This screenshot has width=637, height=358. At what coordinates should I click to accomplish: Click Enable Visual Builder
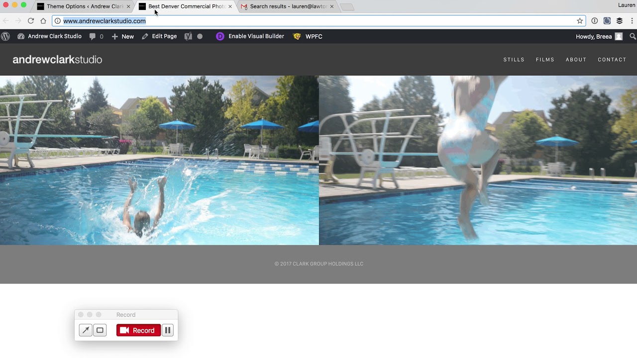point(256,36)
